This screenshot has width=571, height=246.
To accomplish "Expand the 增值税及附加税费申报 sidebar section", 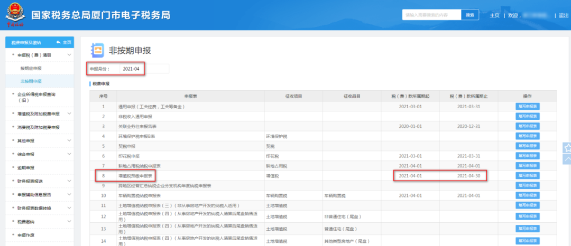I will coord(69,113).
